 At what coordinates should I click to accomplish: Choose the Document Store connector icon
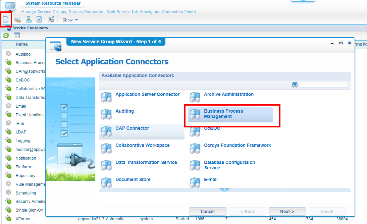[x=106, y=182]
